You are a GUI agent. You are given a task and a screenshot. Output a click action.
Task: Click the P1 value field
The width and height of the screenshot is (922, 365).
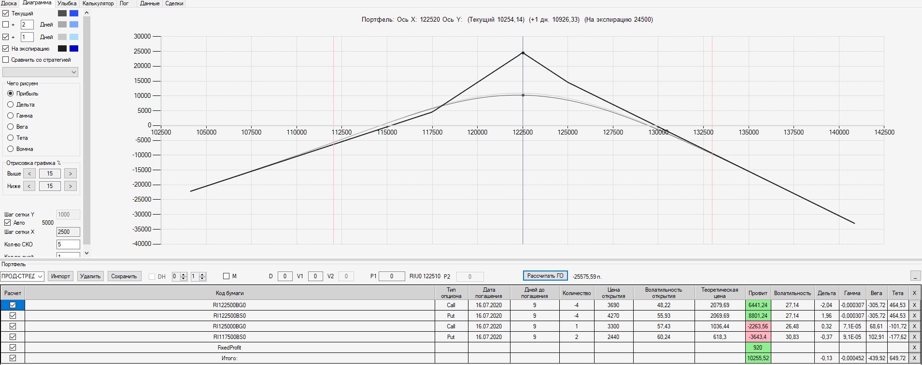point(392,276)
